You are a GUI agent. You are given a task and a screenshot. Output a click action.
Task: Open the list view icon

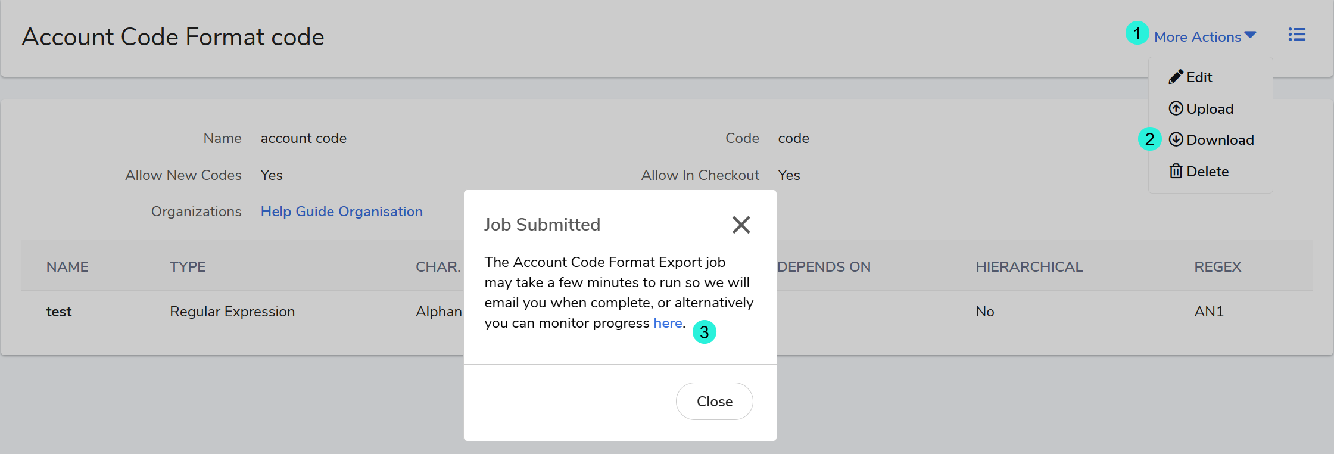1296,35
